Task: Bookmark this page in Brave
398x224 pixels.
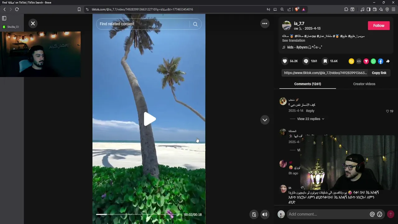Action: (x=79, y=9)
